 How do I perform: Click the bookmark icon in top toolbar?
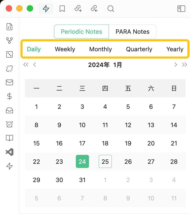pos(62,9)
